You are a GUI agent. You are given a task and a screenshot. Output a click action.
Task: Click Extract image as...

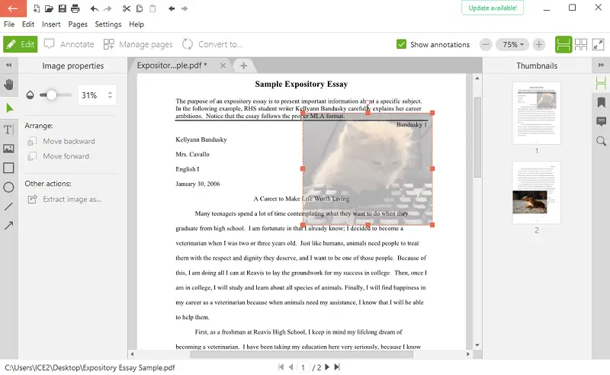pyautogui.click(x=65, y=200)
